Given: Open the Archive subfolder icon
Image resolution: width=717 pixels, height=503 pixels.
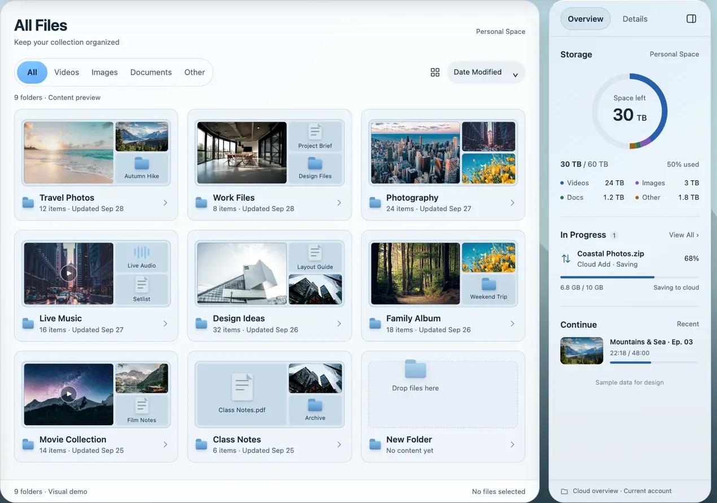Looking at the screenshot, I should 315,405.
